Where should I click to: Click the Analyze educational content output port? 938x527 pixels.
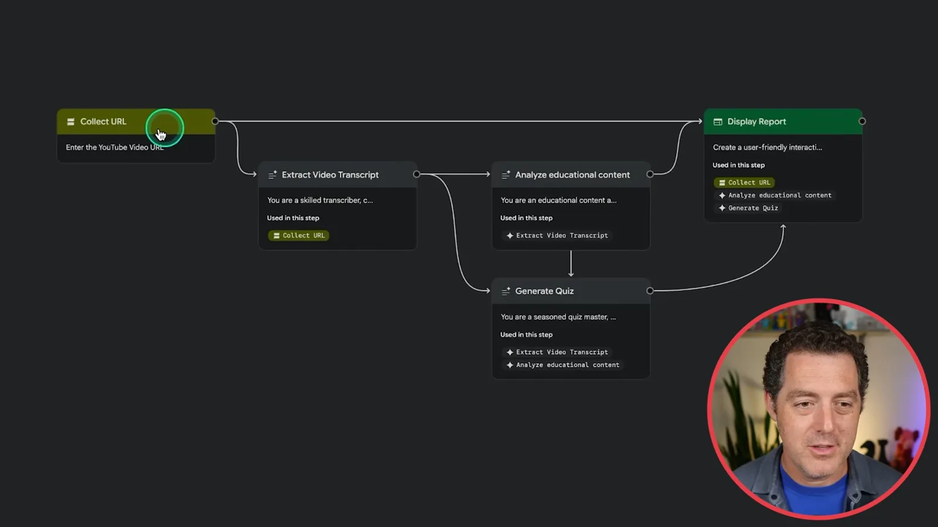click(x=650, y=174)
